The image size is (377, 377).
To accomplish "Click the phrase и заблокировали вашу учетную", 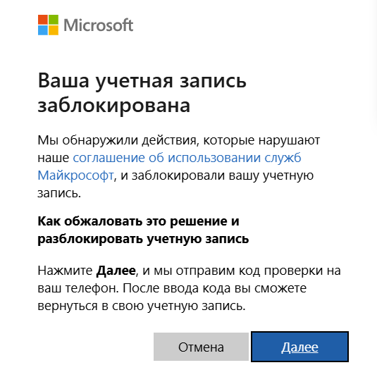I will coord(217,175).
